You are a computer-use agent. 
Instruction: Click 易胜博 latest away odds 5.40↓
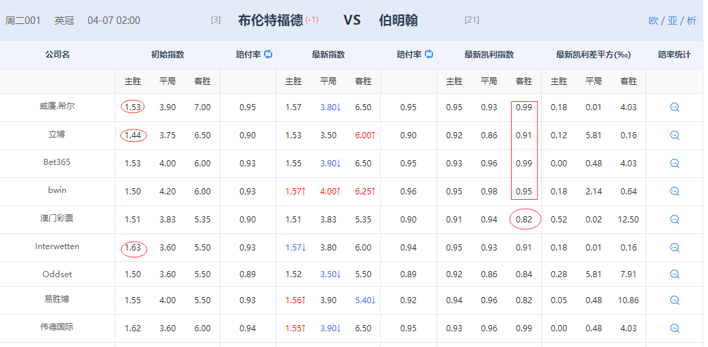[365, 300]
